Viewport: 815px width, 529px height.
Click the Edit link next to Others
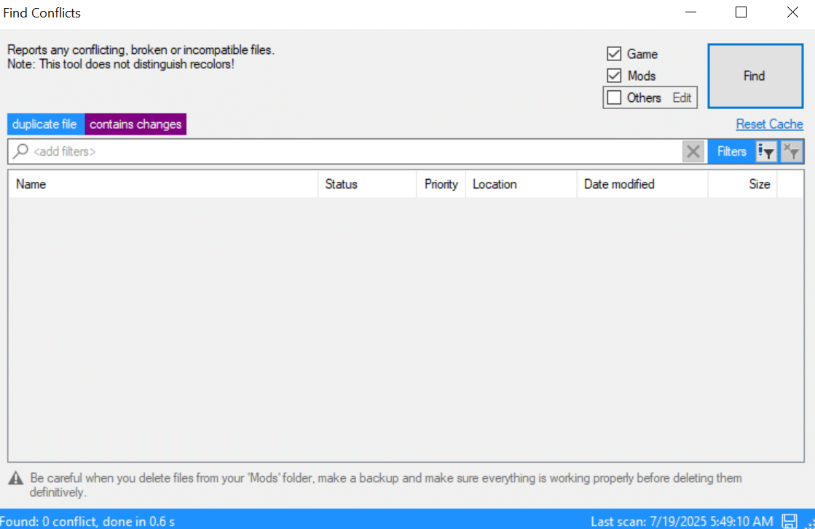(682, 97)
